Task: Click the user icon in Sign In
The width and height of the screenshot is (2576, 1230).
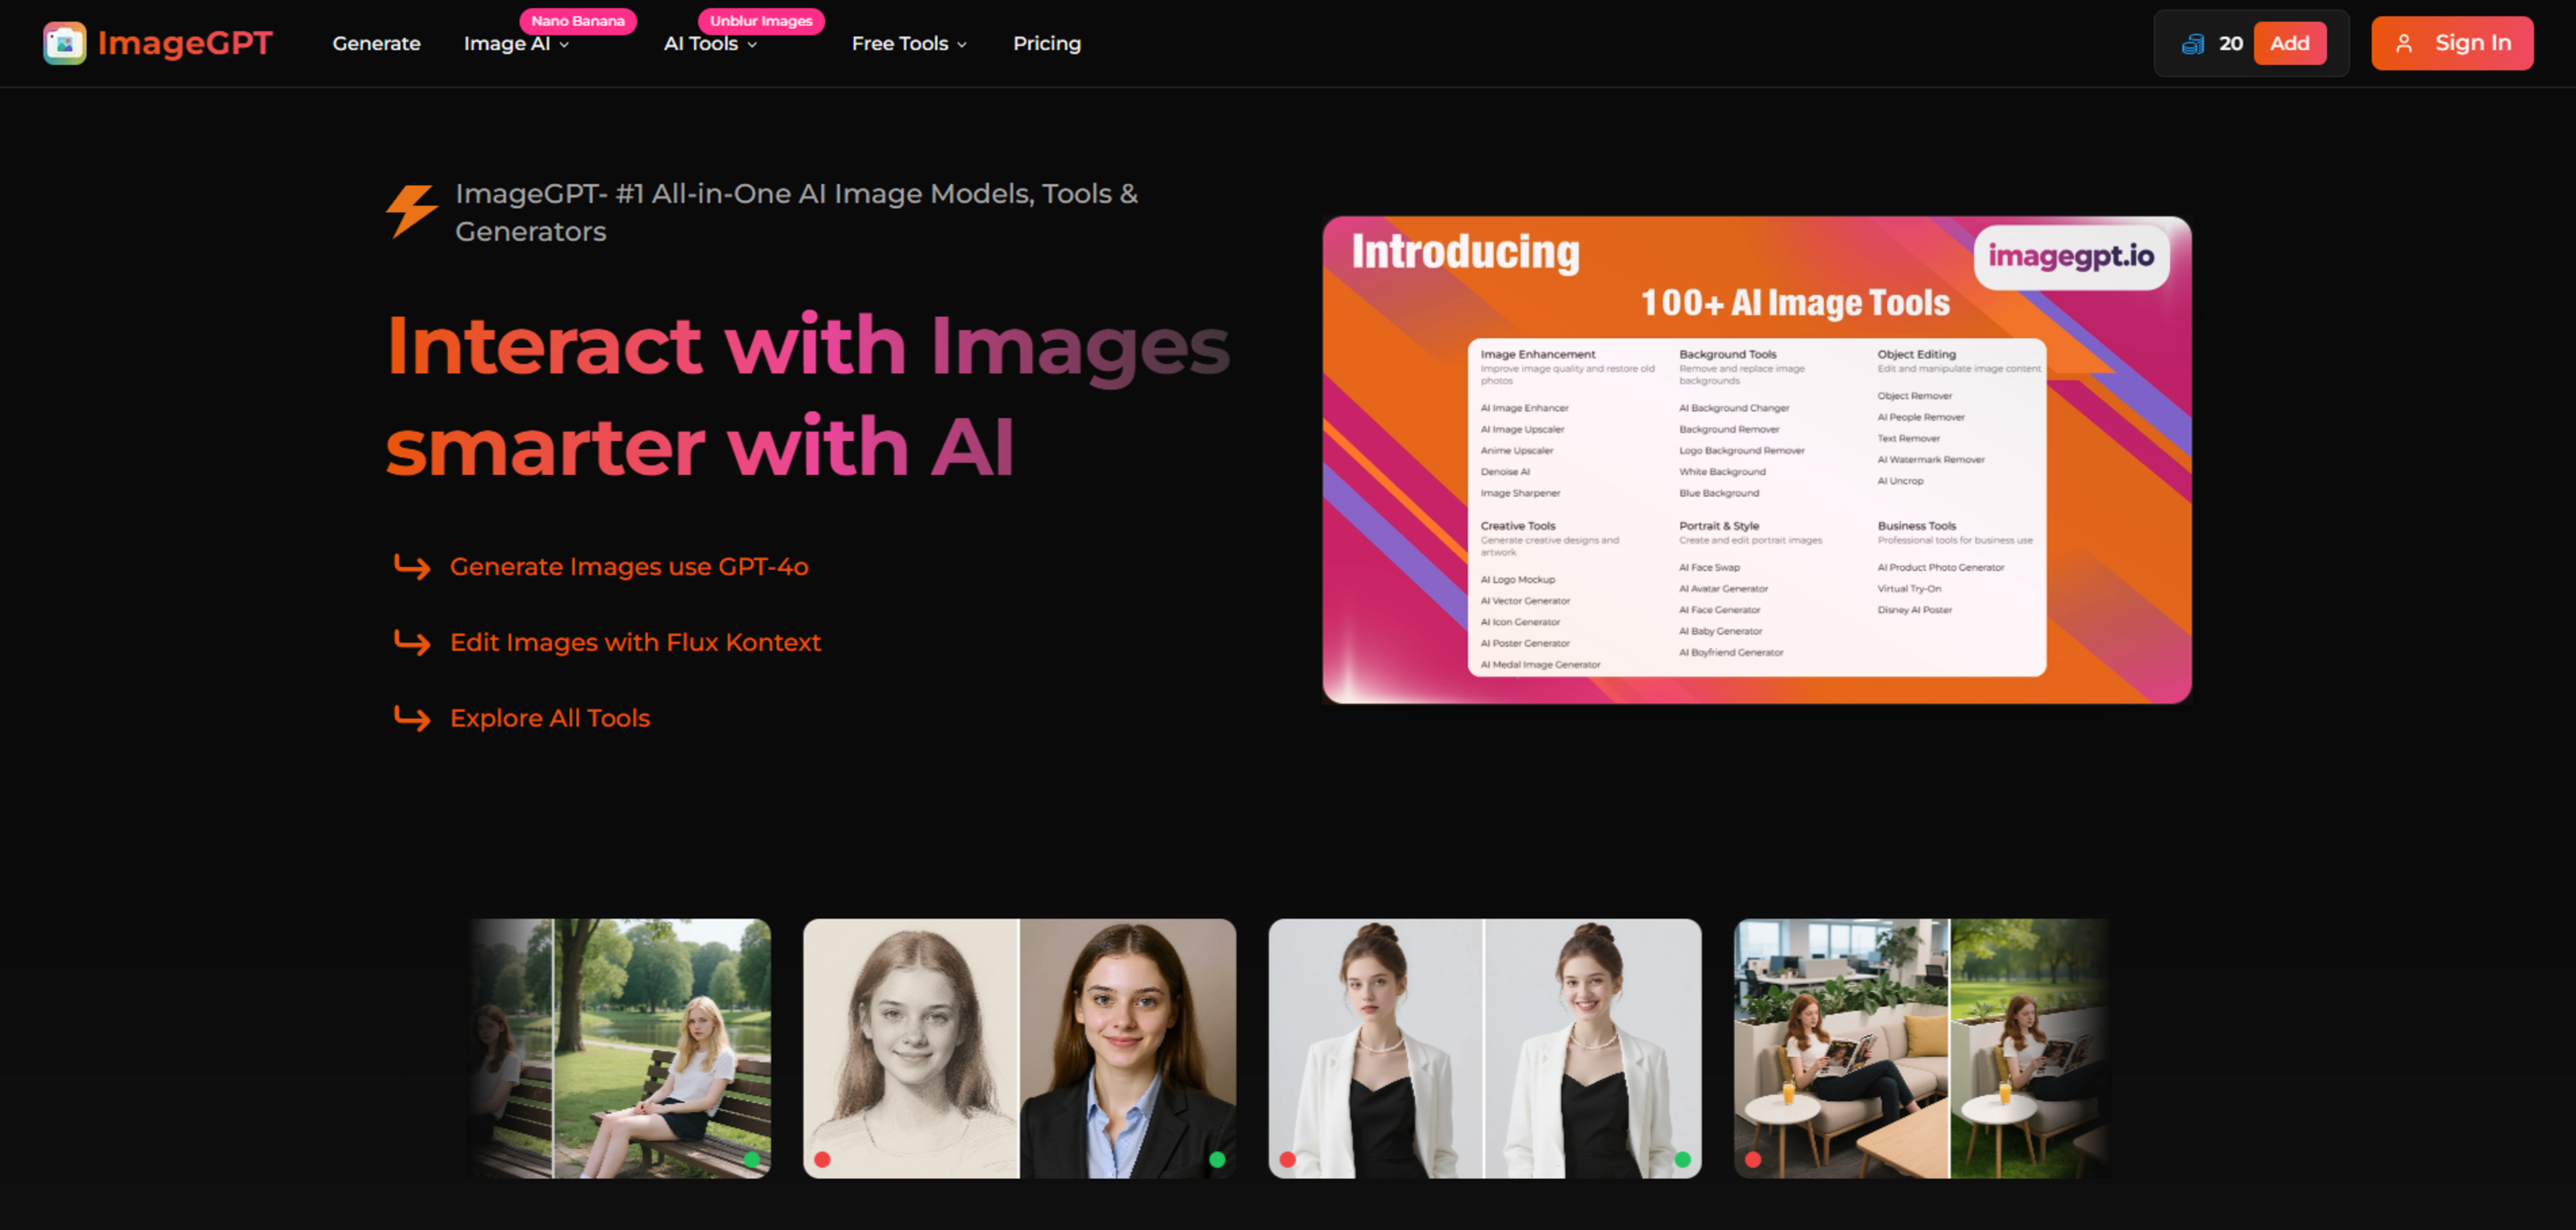Action: [x=2404, y=43]
